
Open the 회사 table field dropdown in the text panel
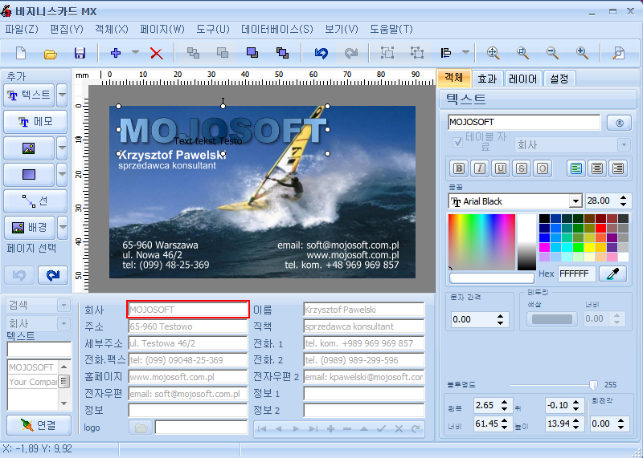[624, 145]
